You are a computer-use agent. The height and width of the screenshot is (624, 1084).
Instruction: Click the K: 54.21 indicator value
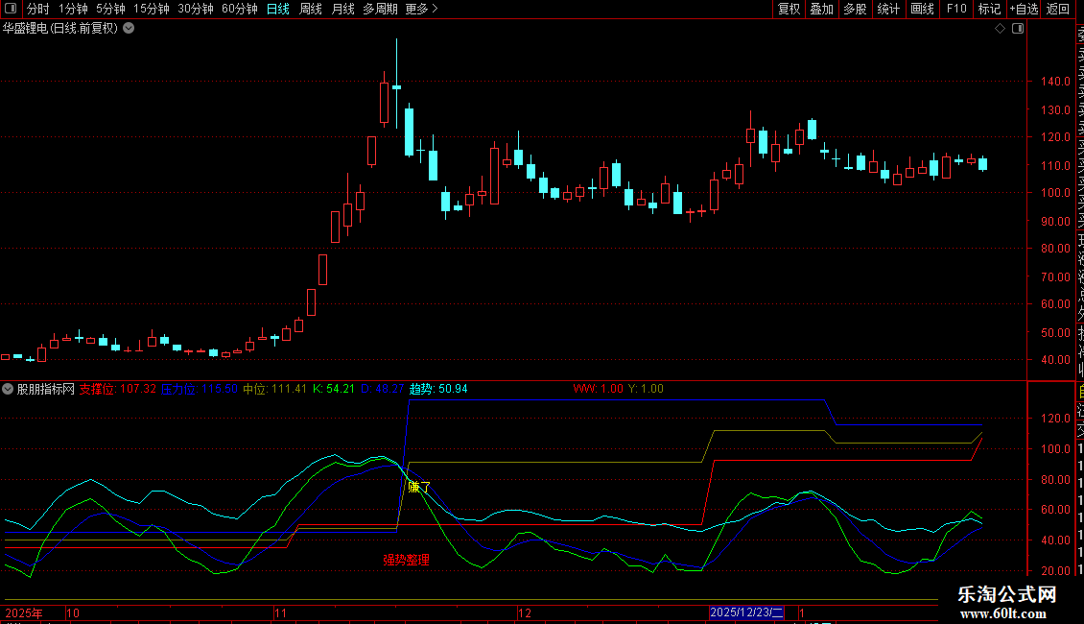[x=334, y=389]
